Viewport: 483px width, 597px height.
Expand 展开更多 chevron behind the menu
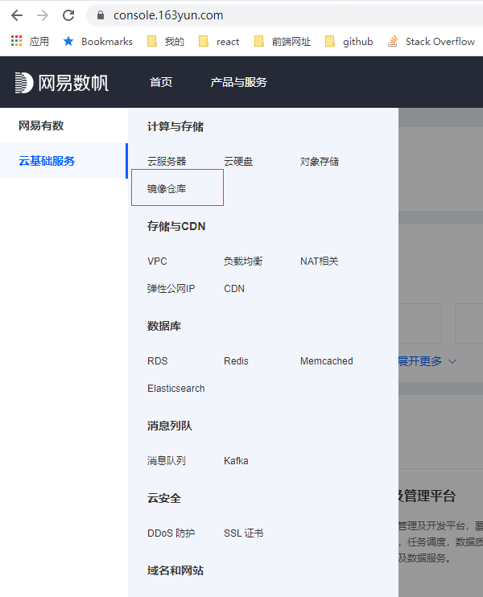tap(452, 361)
